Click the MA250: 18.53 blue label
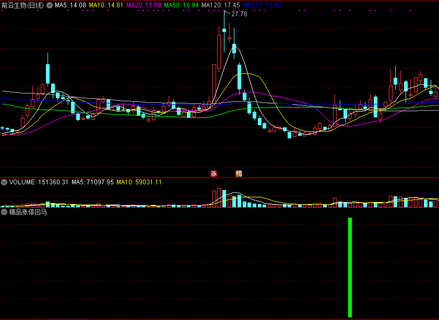The image size is (439, 320). [262, 5]
